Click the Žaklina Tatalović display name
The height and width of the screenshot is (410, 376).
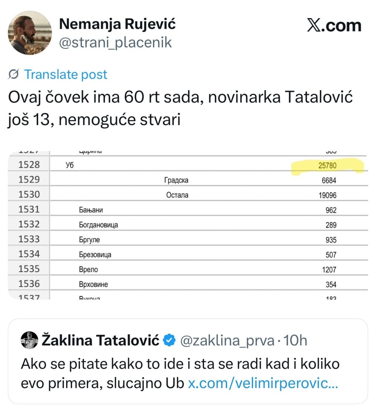[x=101, y=340]
